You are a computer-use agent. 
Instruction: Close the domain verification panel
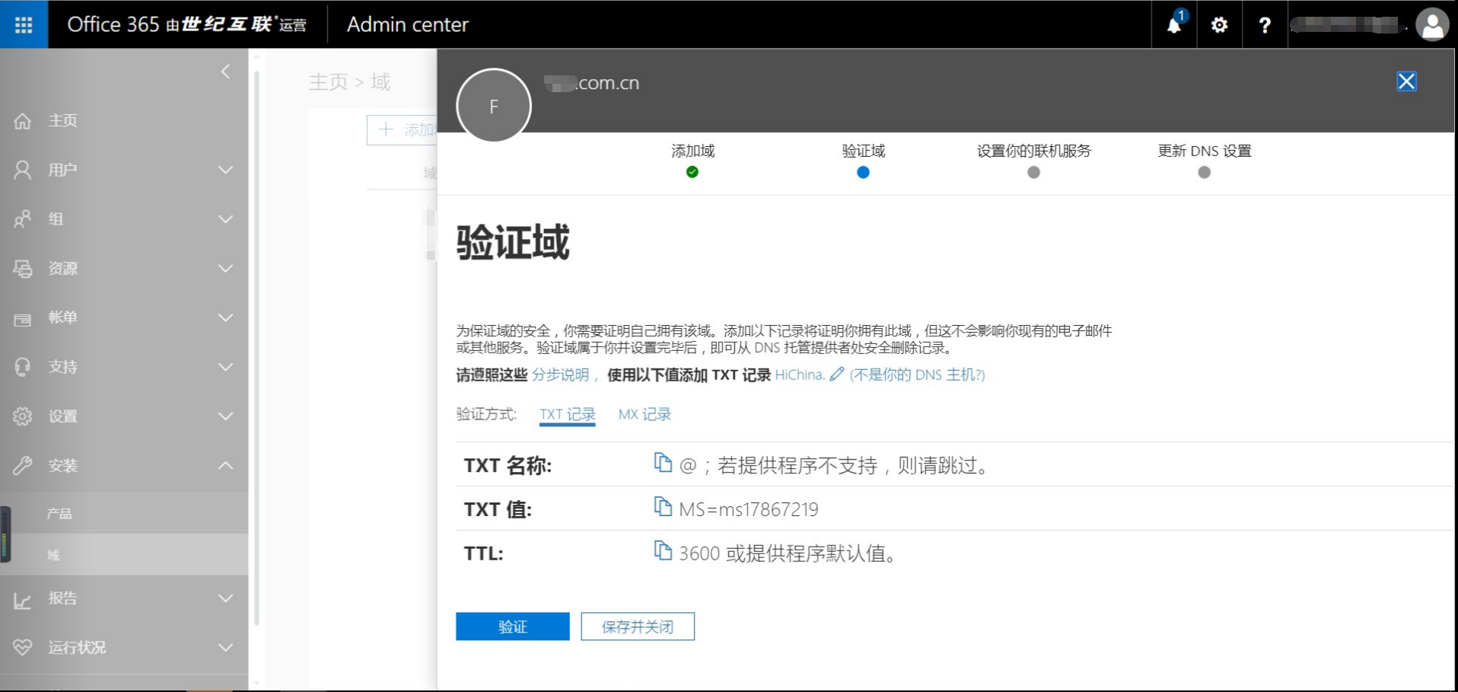1406,81
